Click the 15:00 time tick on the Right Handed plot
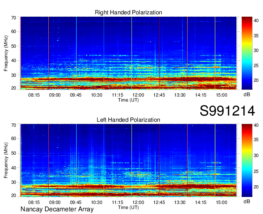The image size is (263, 214). 221,95
